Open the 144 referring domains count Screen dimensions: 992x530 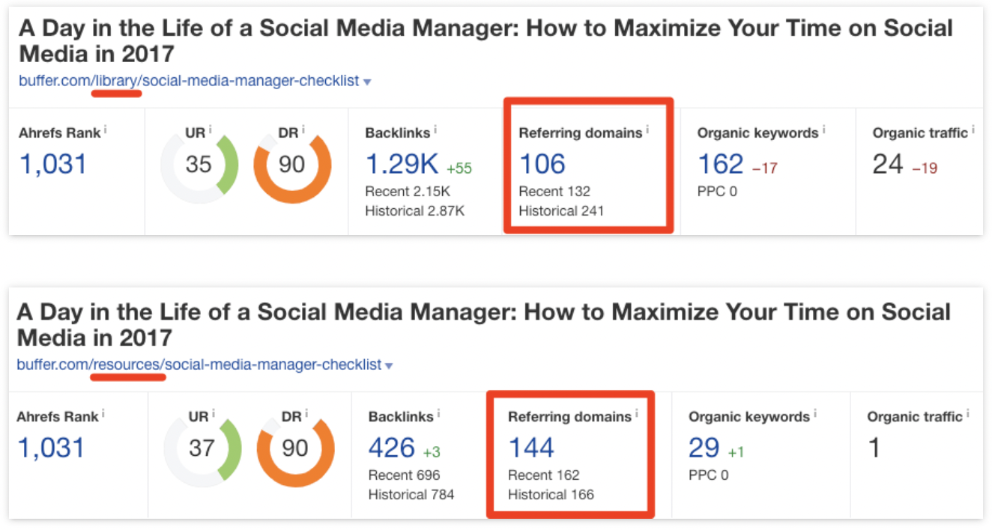tap(531, 448)
